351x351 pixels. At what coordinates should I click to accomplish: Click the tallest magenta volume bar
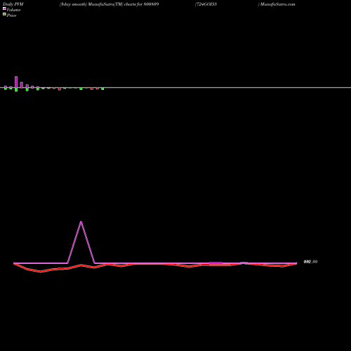(16, 82)
